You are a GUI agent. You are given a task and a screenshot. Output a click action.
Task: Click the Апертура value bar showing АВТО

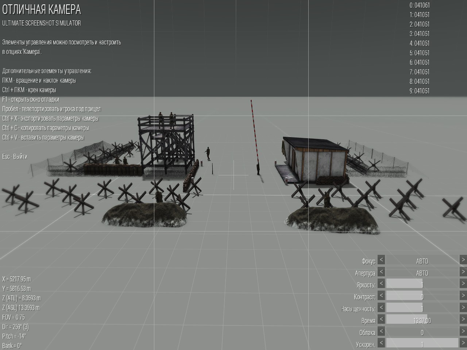click(x=422, y=272)
